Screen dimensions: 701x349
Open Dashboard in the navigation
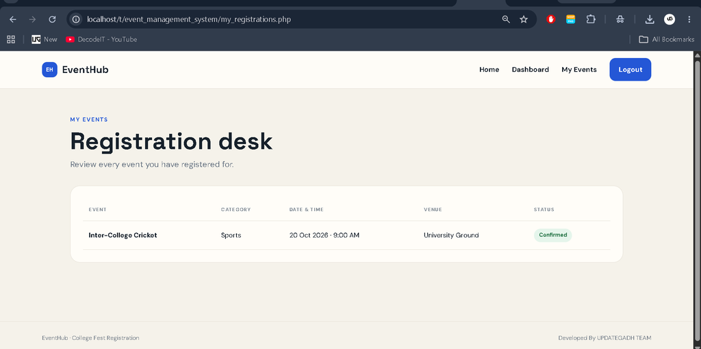click(x=531, y=70)
